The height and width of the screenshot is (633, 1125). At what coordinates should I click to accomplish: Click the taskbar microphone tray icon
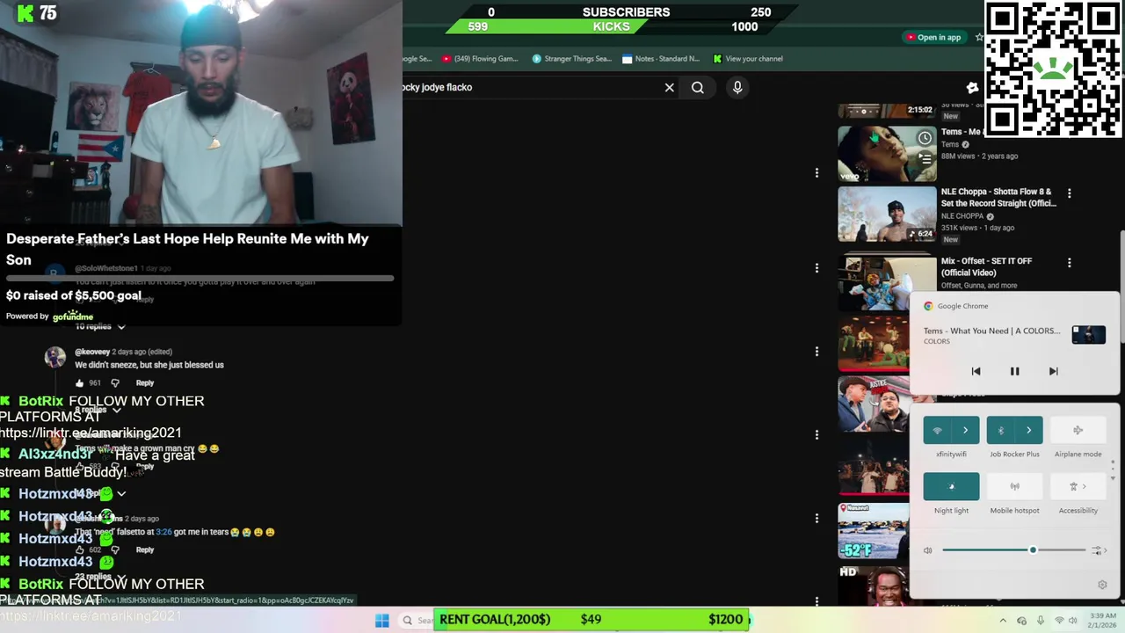pos(1041,621)
